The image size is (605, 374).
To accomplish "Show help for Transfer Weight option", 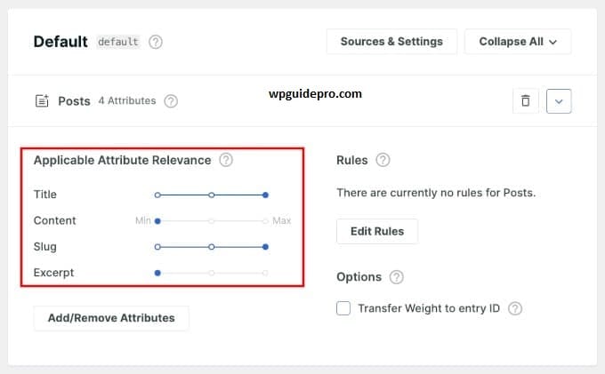I will point(514,308).
